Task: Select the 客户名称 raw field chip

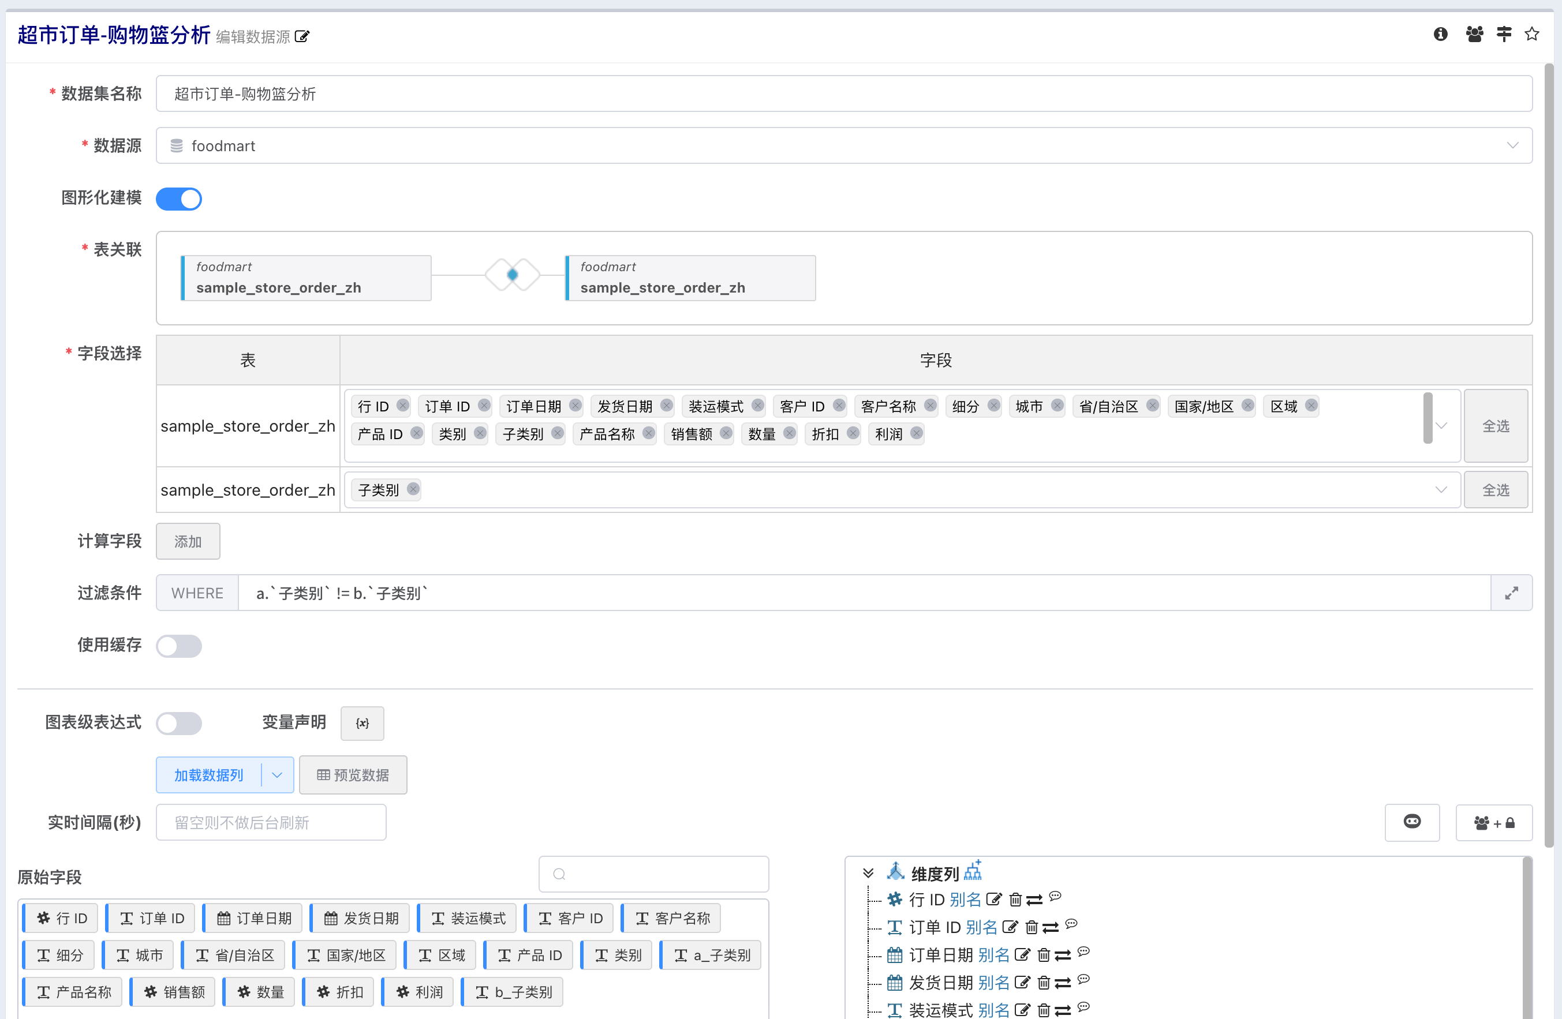Action: point(671,918)
